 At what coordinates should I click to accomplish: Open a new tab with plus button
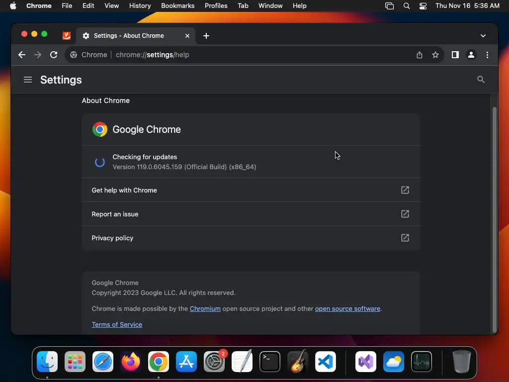coord(206,36)
